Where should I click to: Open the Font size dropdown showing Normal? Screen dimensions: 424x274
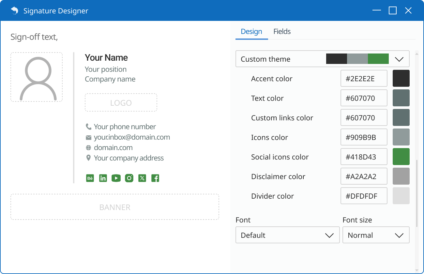tap(376, 235)
